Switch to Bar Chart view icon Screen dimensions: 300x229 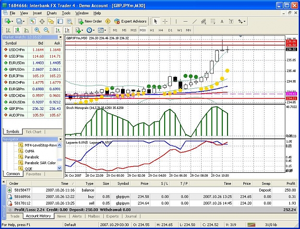point(8,30)
